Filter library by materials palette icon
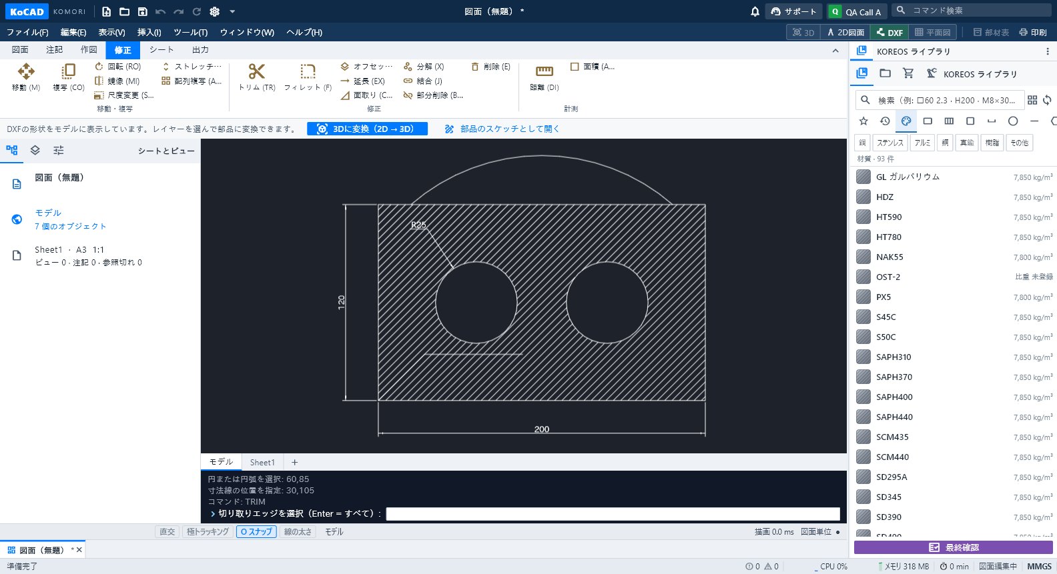 (906, 121)
